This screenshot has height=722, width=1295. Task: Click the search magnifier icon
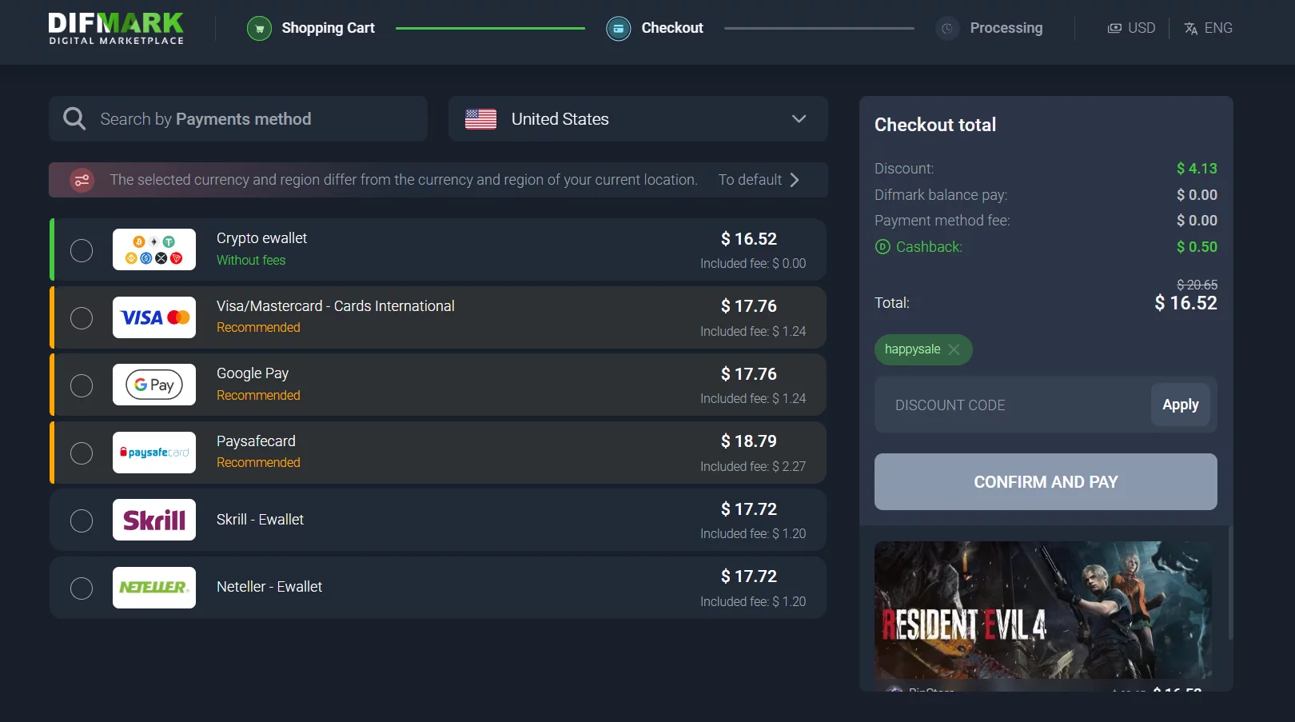tap(74, 119)
